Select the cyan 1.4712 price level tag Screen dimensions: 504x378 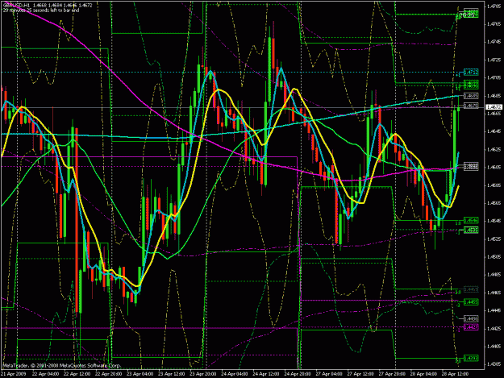click(471, 73)
